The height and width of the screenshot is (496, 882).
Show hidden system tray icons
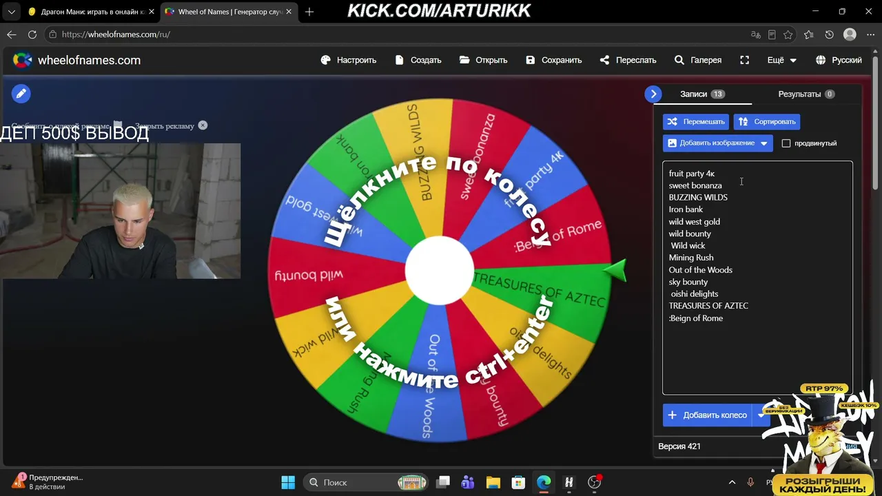732,482
